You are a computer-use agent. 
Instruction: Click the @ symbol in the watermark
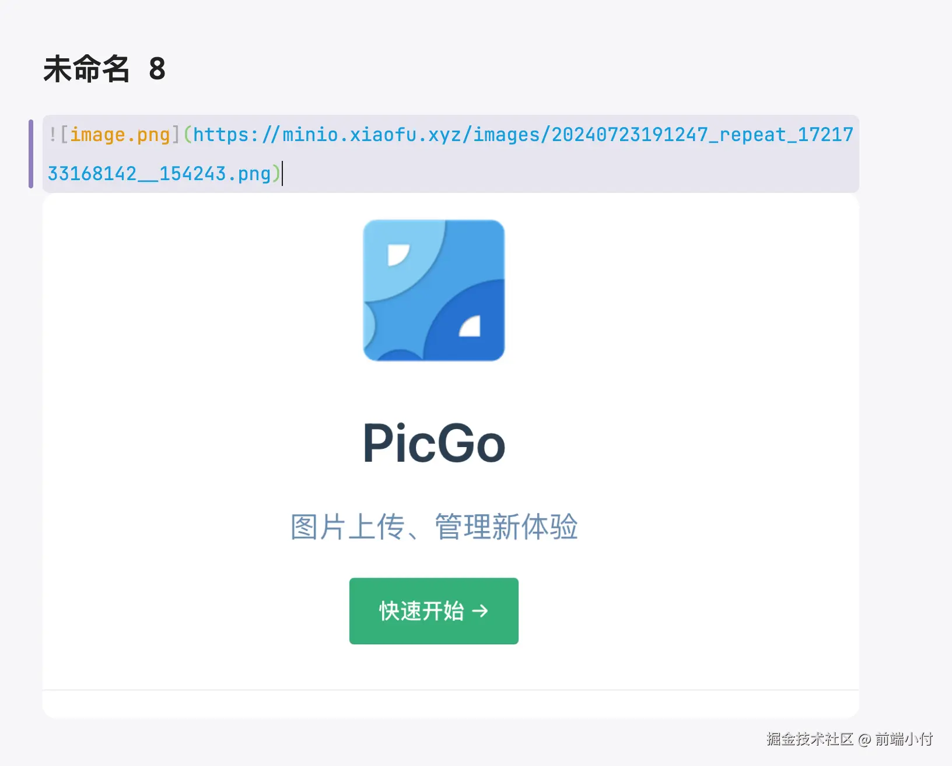[864, 740]
